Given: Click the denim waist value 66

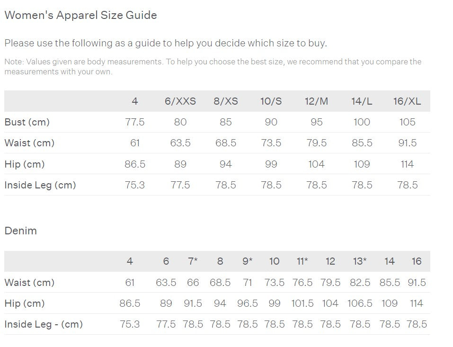Looking at the screenshot, I should [193, 283].
